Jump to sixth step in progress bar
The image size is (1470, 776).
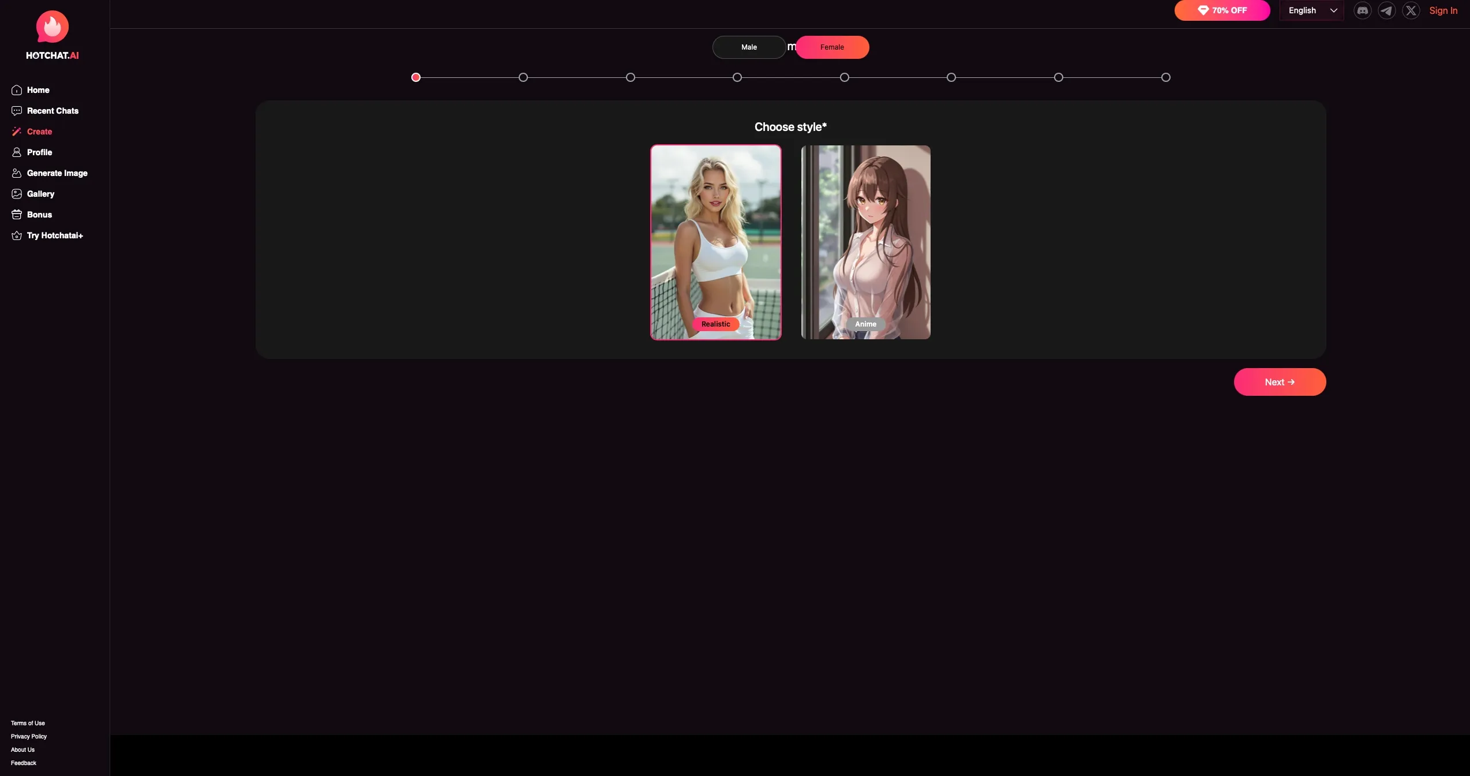[x=951, y=77]
